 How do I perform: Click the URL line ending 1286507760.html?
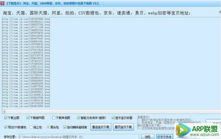(x=26, y=25)
